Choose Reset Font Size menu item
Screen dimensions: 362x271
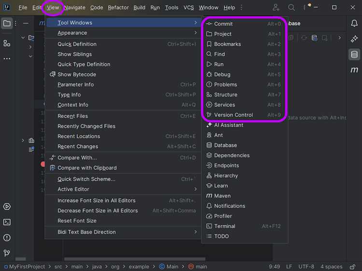(x=123, y=221)
